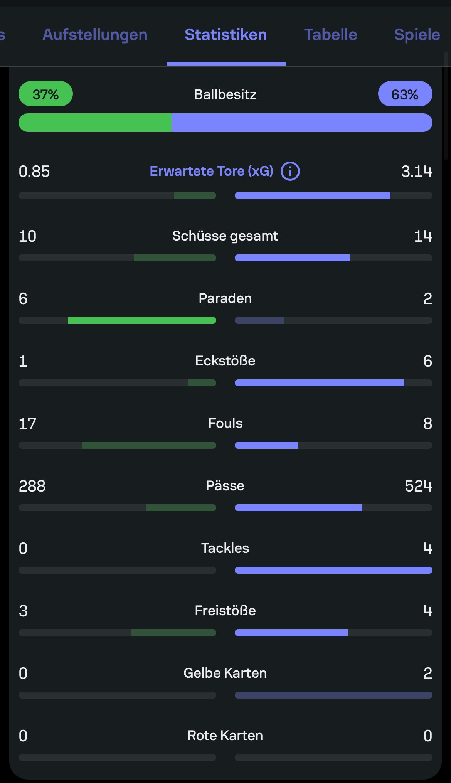Screen dimensions: 451x783
Task: Click the Fouls stat label
Action: (x=225, y=423)
